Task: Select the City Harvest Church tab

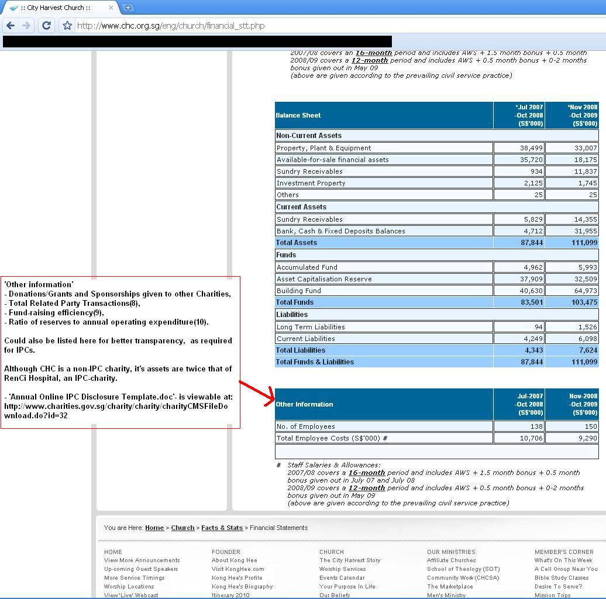Action: coord(58,8)
